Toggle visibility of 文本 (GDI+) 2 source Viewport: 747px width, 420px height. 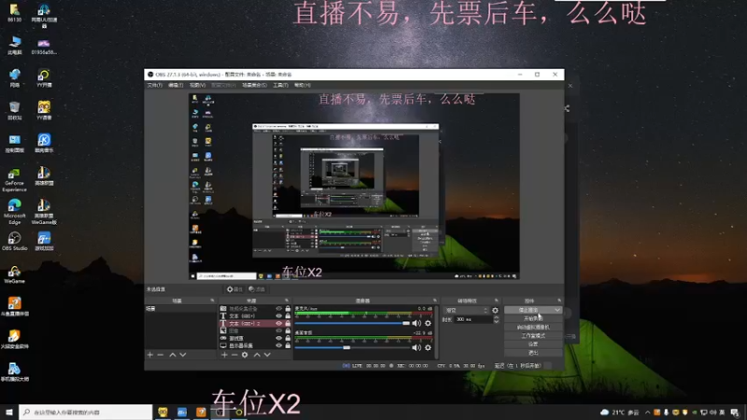point(278,323)
